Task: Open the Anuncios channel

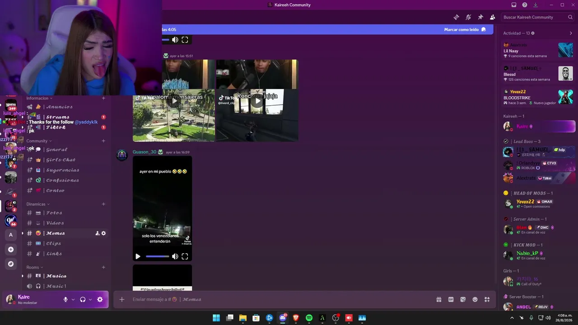Action: coord(66,107)
